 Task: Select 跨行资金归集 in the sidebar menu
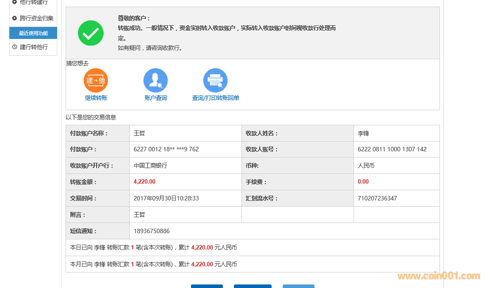[37, 18]
